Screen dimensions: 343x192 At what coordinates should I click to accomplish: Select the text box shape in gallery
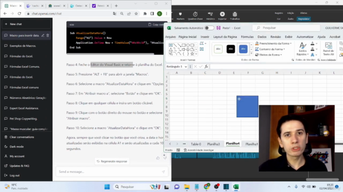click(x=170, y=45)
